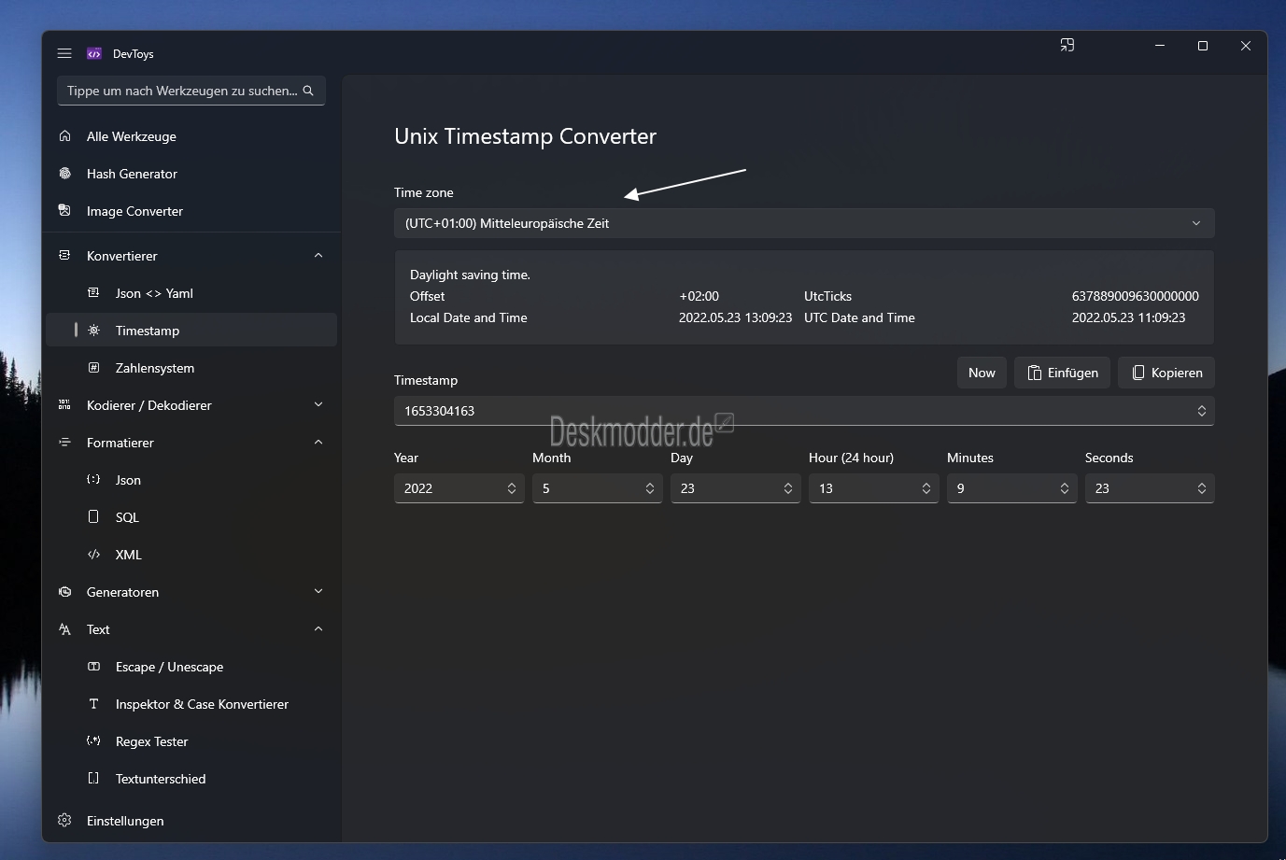Viewport: 1286px width, 860px height.
Task: Click the Year field spinner arrows
Action: pyautogui.click(x=512, y=488)
